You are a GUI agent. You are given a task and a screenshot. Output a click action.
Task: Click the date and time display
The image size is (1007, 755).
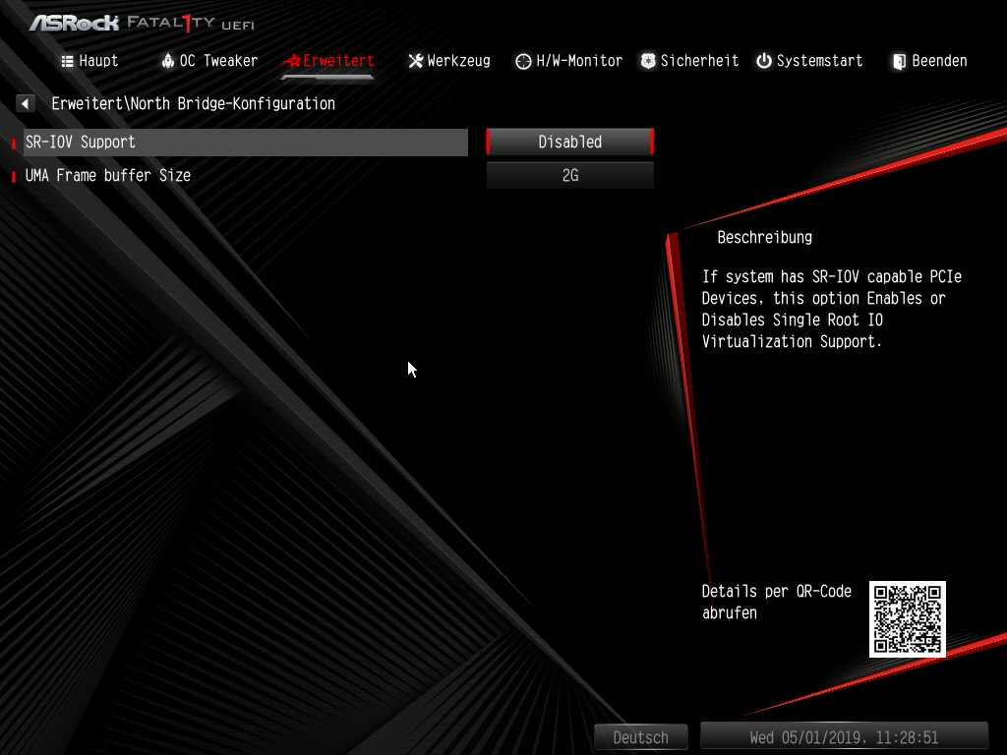pos(844,737)
